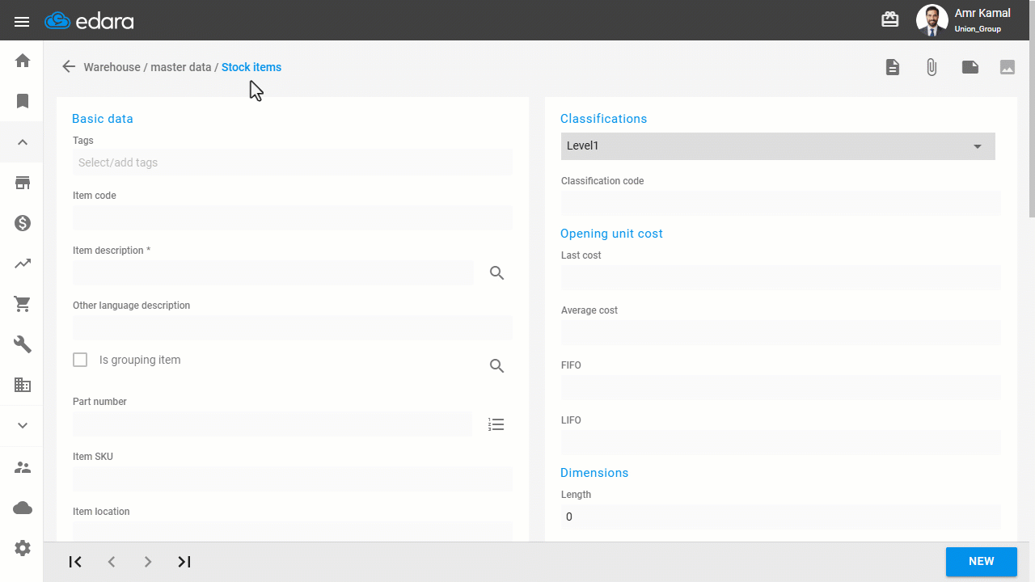
Task: Go to Home in the sidebar
Action: 23,61
